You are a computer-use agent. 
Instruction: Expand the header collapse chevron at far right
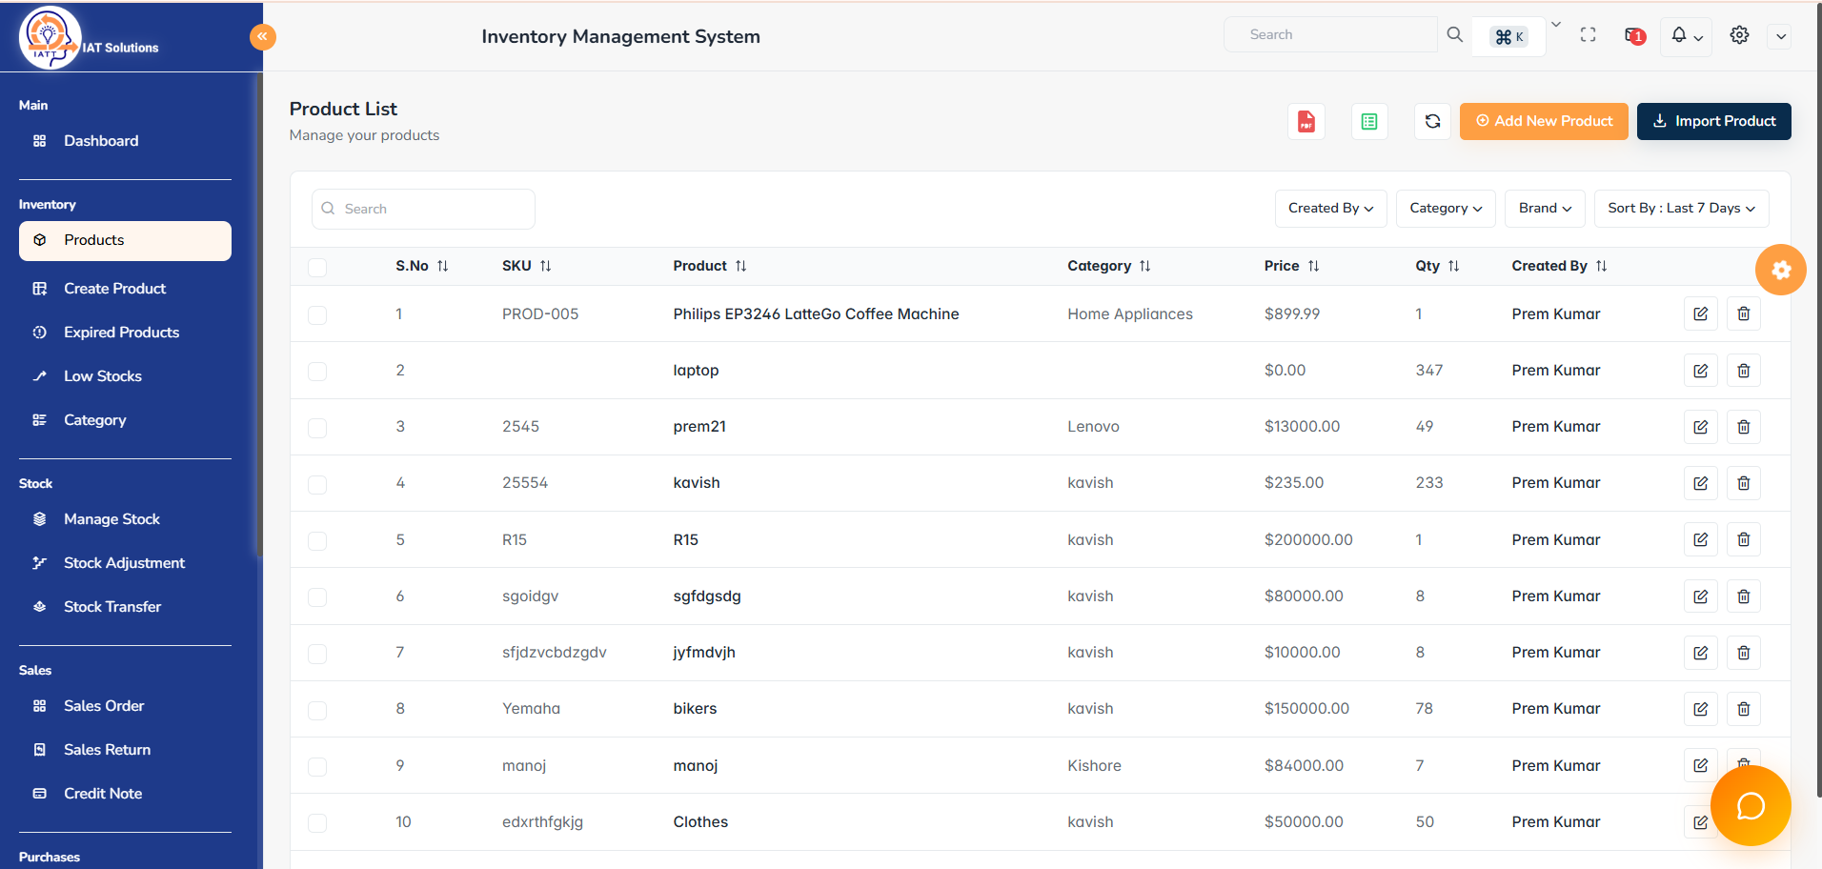(x=1779, y=37)
